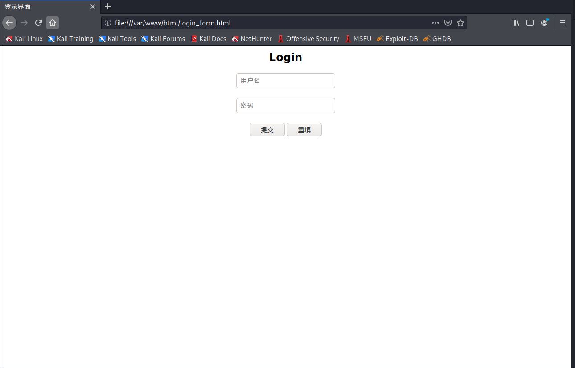The width and height of the screenshot is (575, 368).
Task: Open Exploit-DB bookmark
Action: point(397,39)
